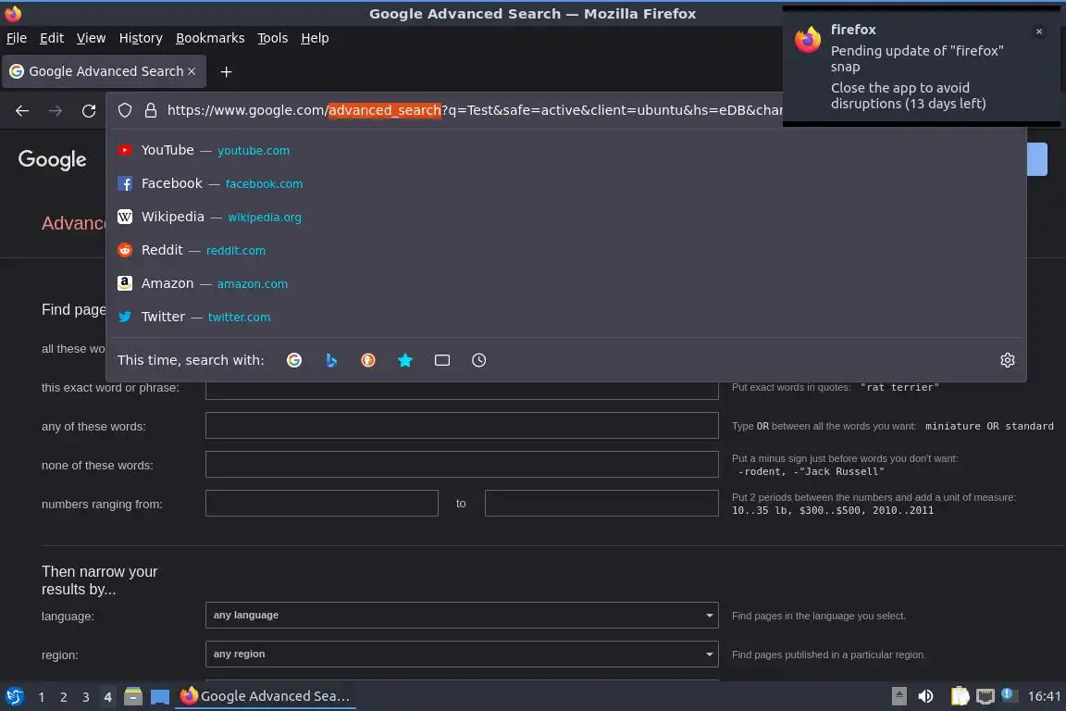Image resolution: width=1066 pixels, height=711 pixels.
Task: Click the 'numbers ranging from' start field
Action: pos(322,504)
